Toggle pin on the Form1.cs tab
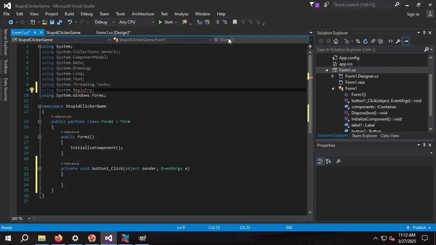 tap(35, 33)
